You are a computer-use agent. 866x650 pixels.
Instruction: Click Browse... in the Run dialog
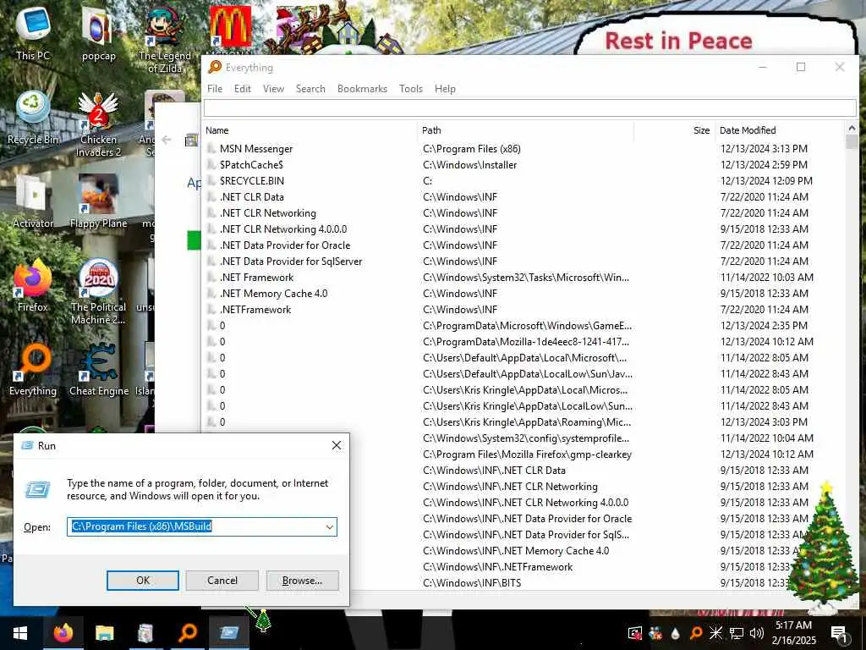(x=302, y=581)
